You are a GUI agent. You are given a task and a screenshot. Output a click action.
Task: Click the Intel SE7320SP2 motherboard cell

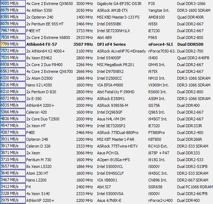click(x=111, y=126)
